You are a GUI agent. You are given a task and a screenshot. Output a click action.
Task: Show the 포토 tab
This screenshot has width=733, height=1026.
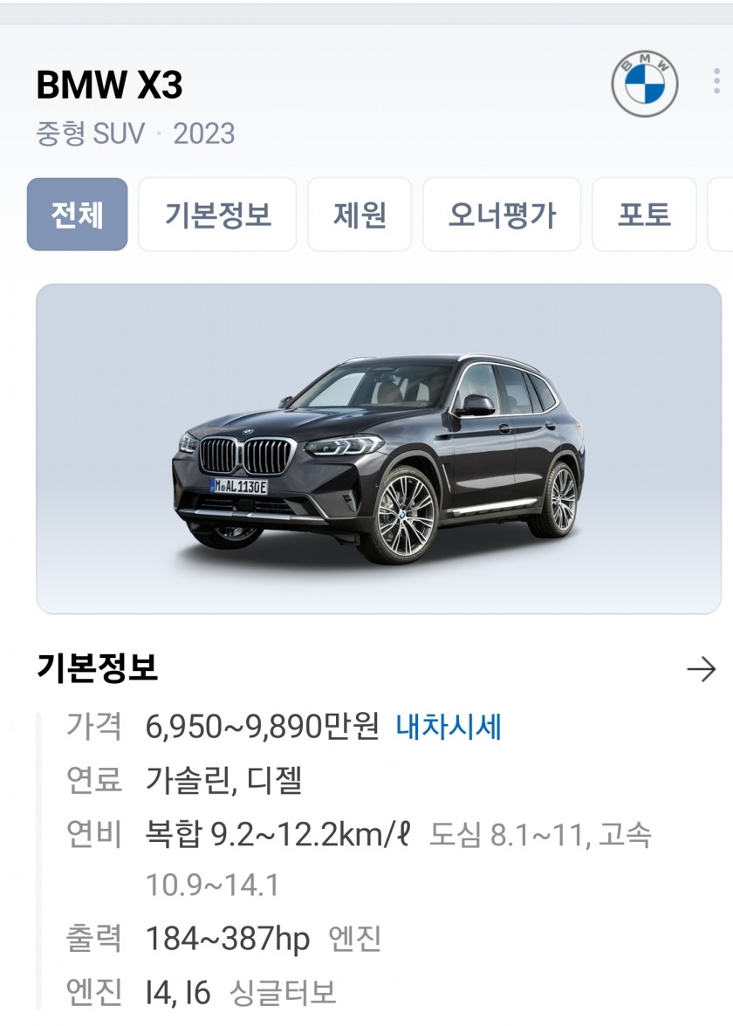pyautogui.click(x=644, y=214)
